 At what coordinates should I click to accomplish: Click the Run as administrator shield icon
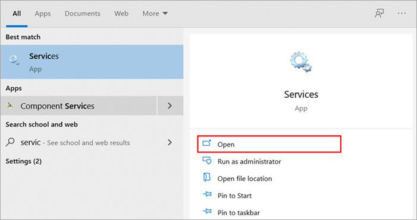[207, 161]
